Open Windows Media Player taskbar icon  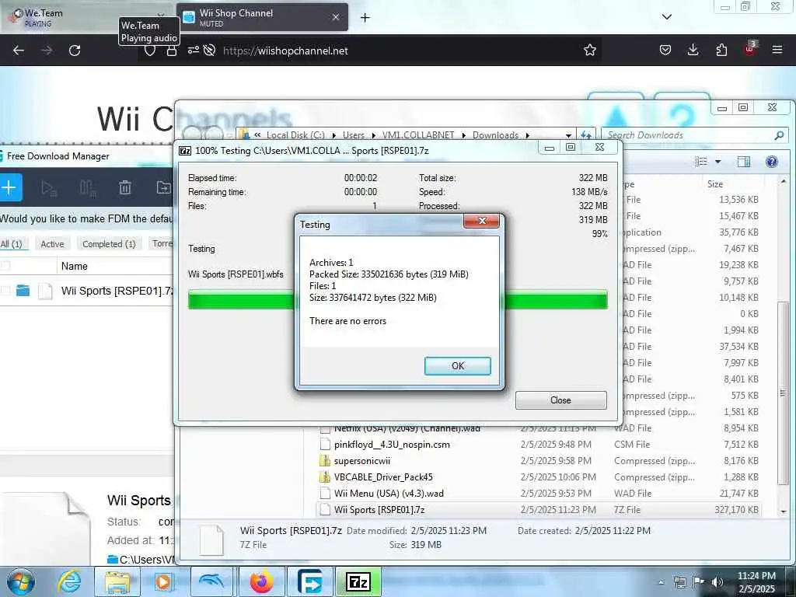click(164, 581)
